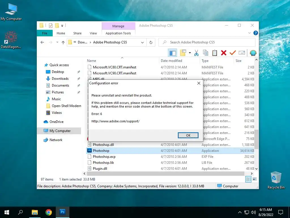Screen dimensions: 290x218
Task: Open Customize Quick Access Toolbar dropdown
Action: coord(62,26)
